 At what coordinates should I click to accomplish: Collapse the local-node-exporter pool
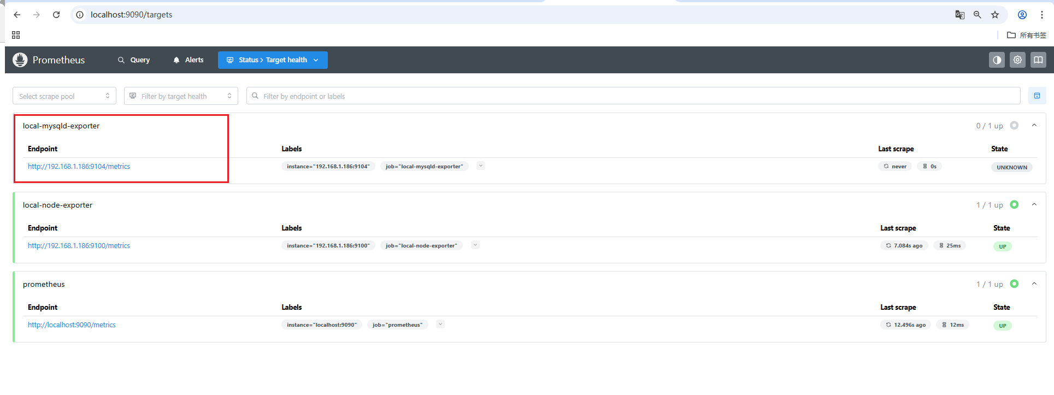pos(1034,205)
